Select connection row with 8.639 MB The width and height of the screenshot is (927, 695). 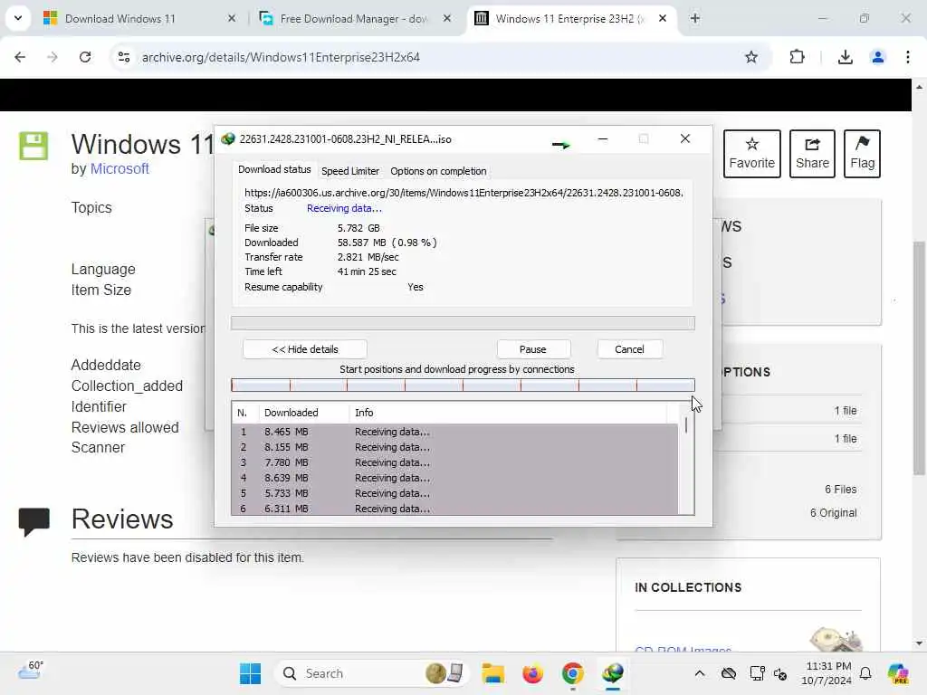pyautogui.click(x=454, y=478)
